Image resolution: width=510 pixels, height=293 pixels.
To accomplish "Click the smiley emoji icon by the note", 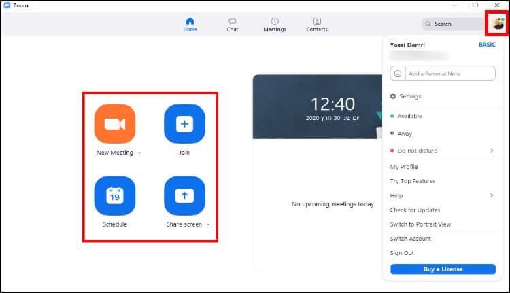I will pyautogui.click(x=398, y=73).
